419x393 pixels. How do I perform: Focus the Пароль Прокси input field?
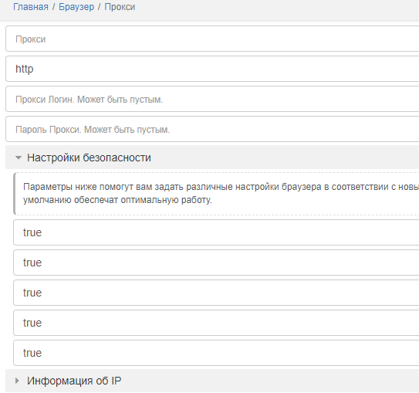212,129
